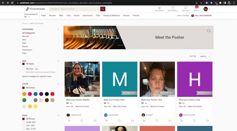The width and height of the screenshot is (237, 131).
Task: Click the Edit link next to My Size
Action: point(36,69)
